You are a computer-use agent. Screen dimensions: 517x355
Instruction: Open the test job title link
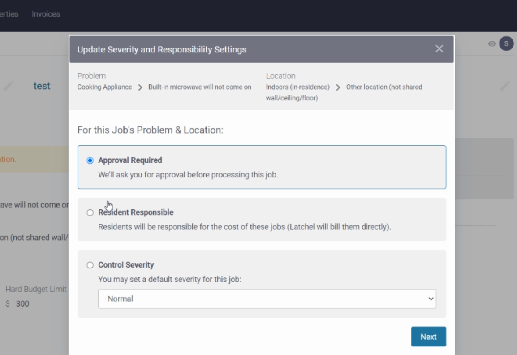tap(42, 86)
